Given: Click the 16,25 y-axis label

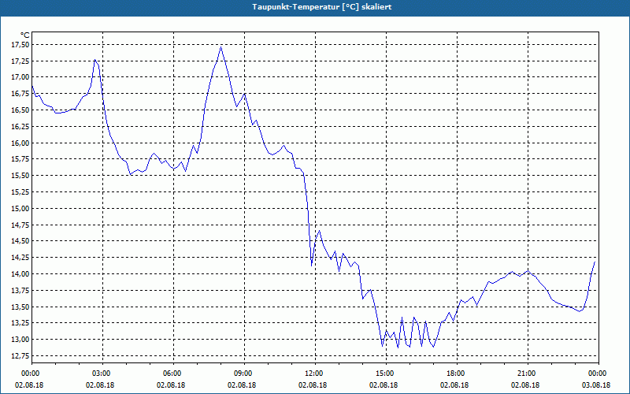Looking at the screenshot, I should [20, 127].
